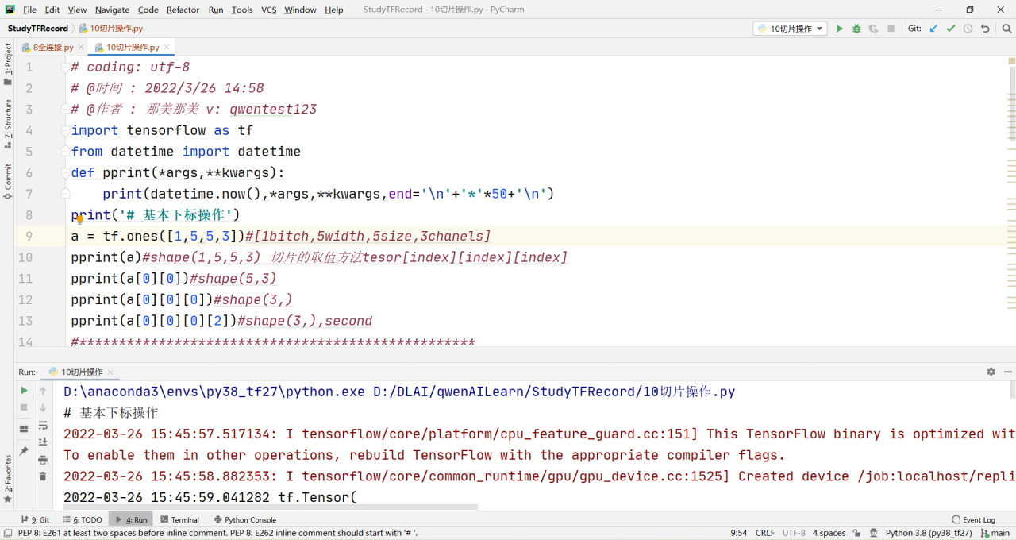Viewport: 1016px width, 540px height.
Task: Commit changes with the Git checkmark icon
Action: 950,29
